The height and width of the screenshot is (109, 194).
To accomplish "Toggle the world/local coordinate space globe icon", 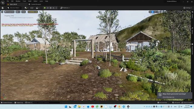I will (x=160, y=12).
